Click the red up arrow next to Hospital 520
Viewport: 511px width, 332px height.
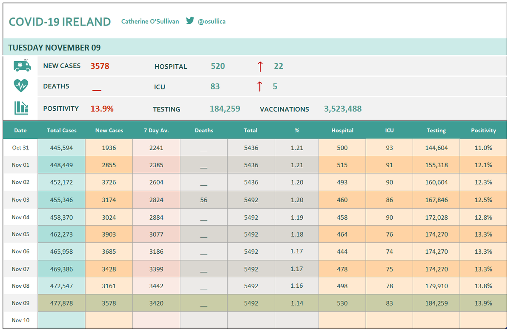point(260,66)
